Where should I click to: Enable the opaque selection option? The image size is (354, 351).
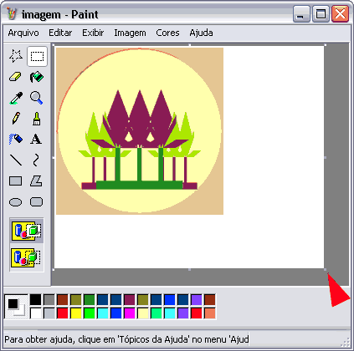pos(27,231)
